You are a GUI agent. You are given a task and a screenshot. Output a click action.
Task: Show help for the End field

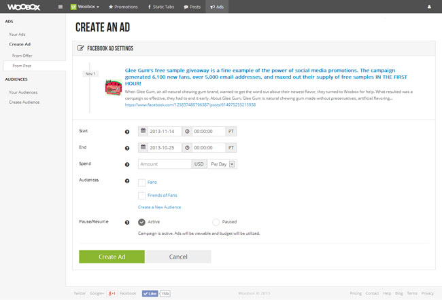(127, 148)
